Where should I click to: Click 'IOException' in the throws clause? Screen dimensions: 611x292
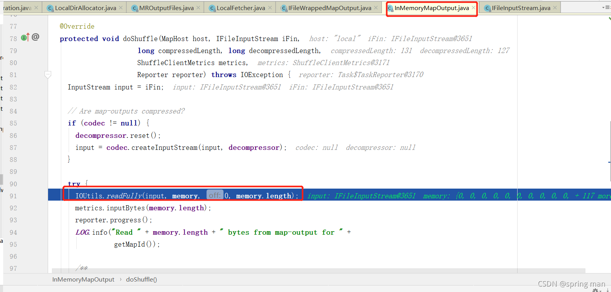(262, 75)
